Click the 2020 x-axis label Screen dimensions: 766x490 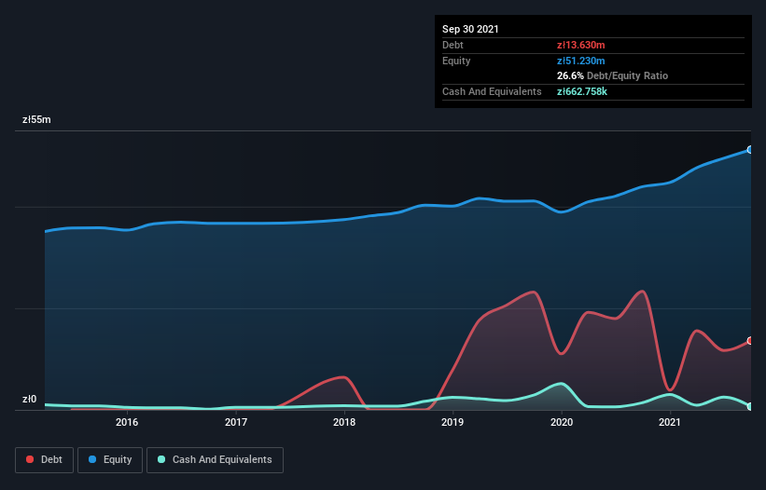point(562,422)
